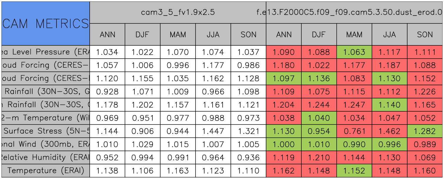444x179 pixels.
Task: Click the SON header under the f.e13 model
Action: (425, 35)
